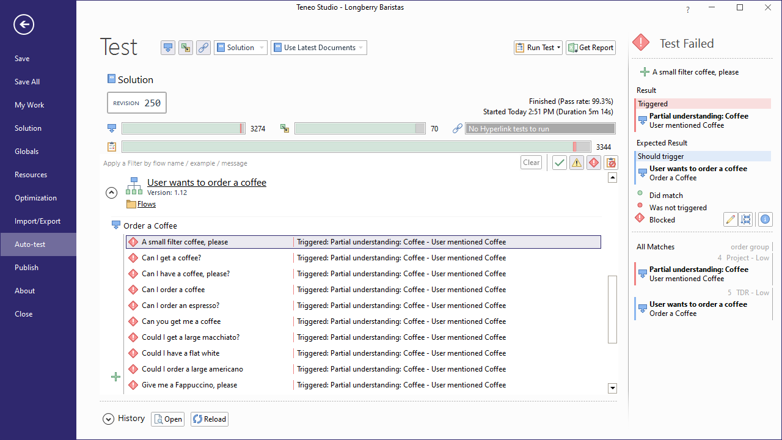Click the Revision 250 box
The image size is (782, 440).
point(137,103)
